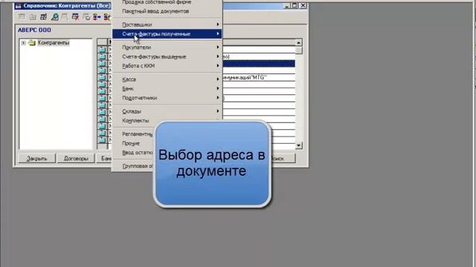The image size is (476, 267).
Task: Select the highlighted blue list row
Action: [259, 64]
